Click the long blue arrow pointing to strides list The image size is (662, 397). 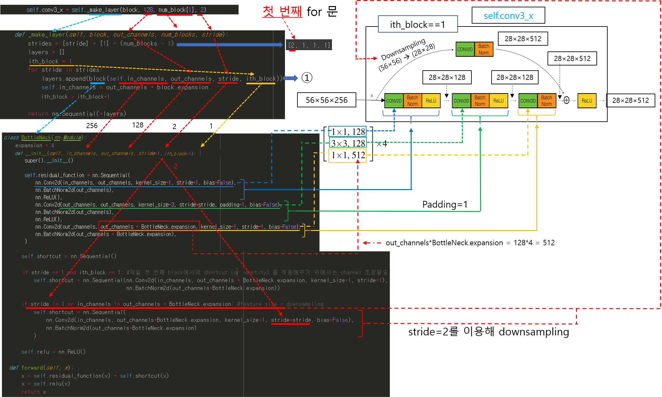coord(230,45)
